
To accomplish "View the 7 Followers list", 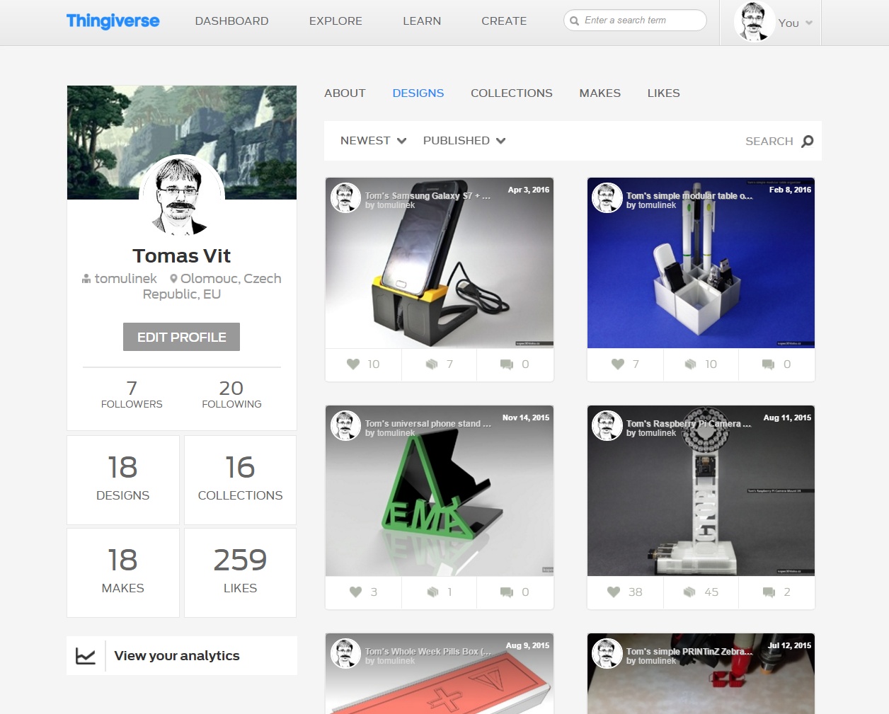I will (132, 394).
